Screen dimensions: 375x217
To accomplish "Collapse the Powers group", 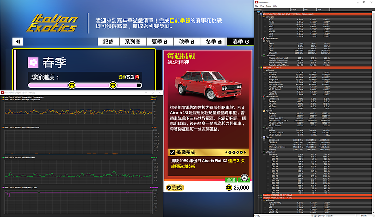I will point(262,111).
